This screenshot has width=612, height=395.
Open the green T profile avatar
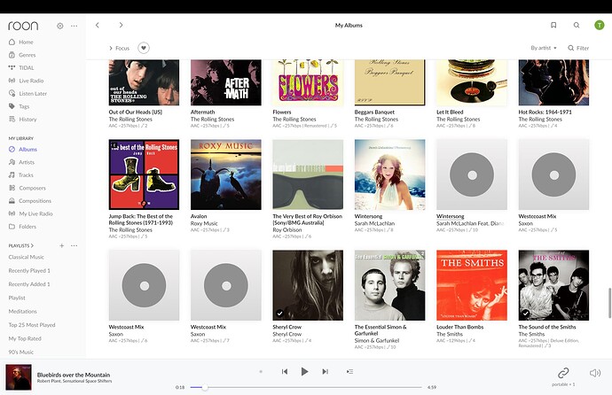(599, 25)
